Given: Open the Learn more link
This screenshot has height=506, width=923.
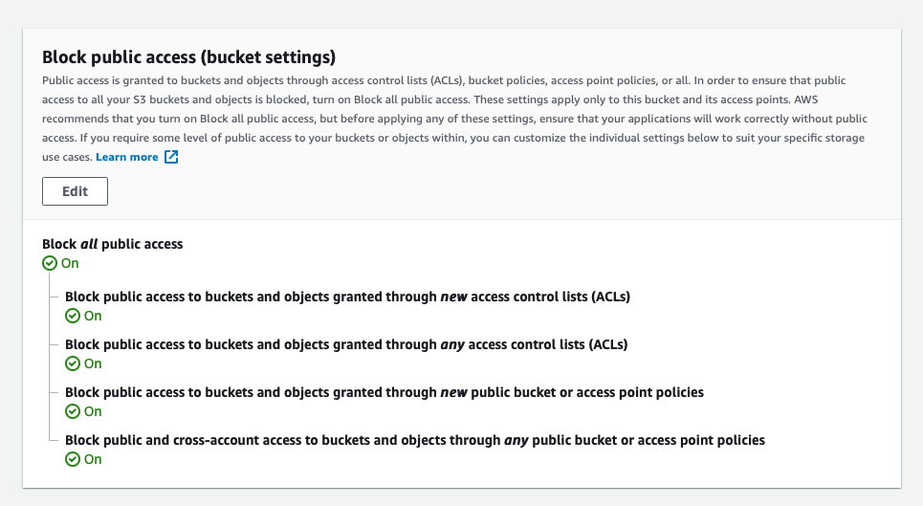Looking at the screenshot, I should click(x=127, y=157).
